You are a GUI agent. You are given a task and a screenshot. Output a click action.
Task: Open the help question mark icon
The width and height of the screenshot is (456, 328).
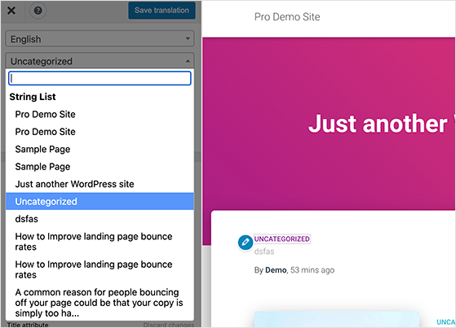click(38, 11)
